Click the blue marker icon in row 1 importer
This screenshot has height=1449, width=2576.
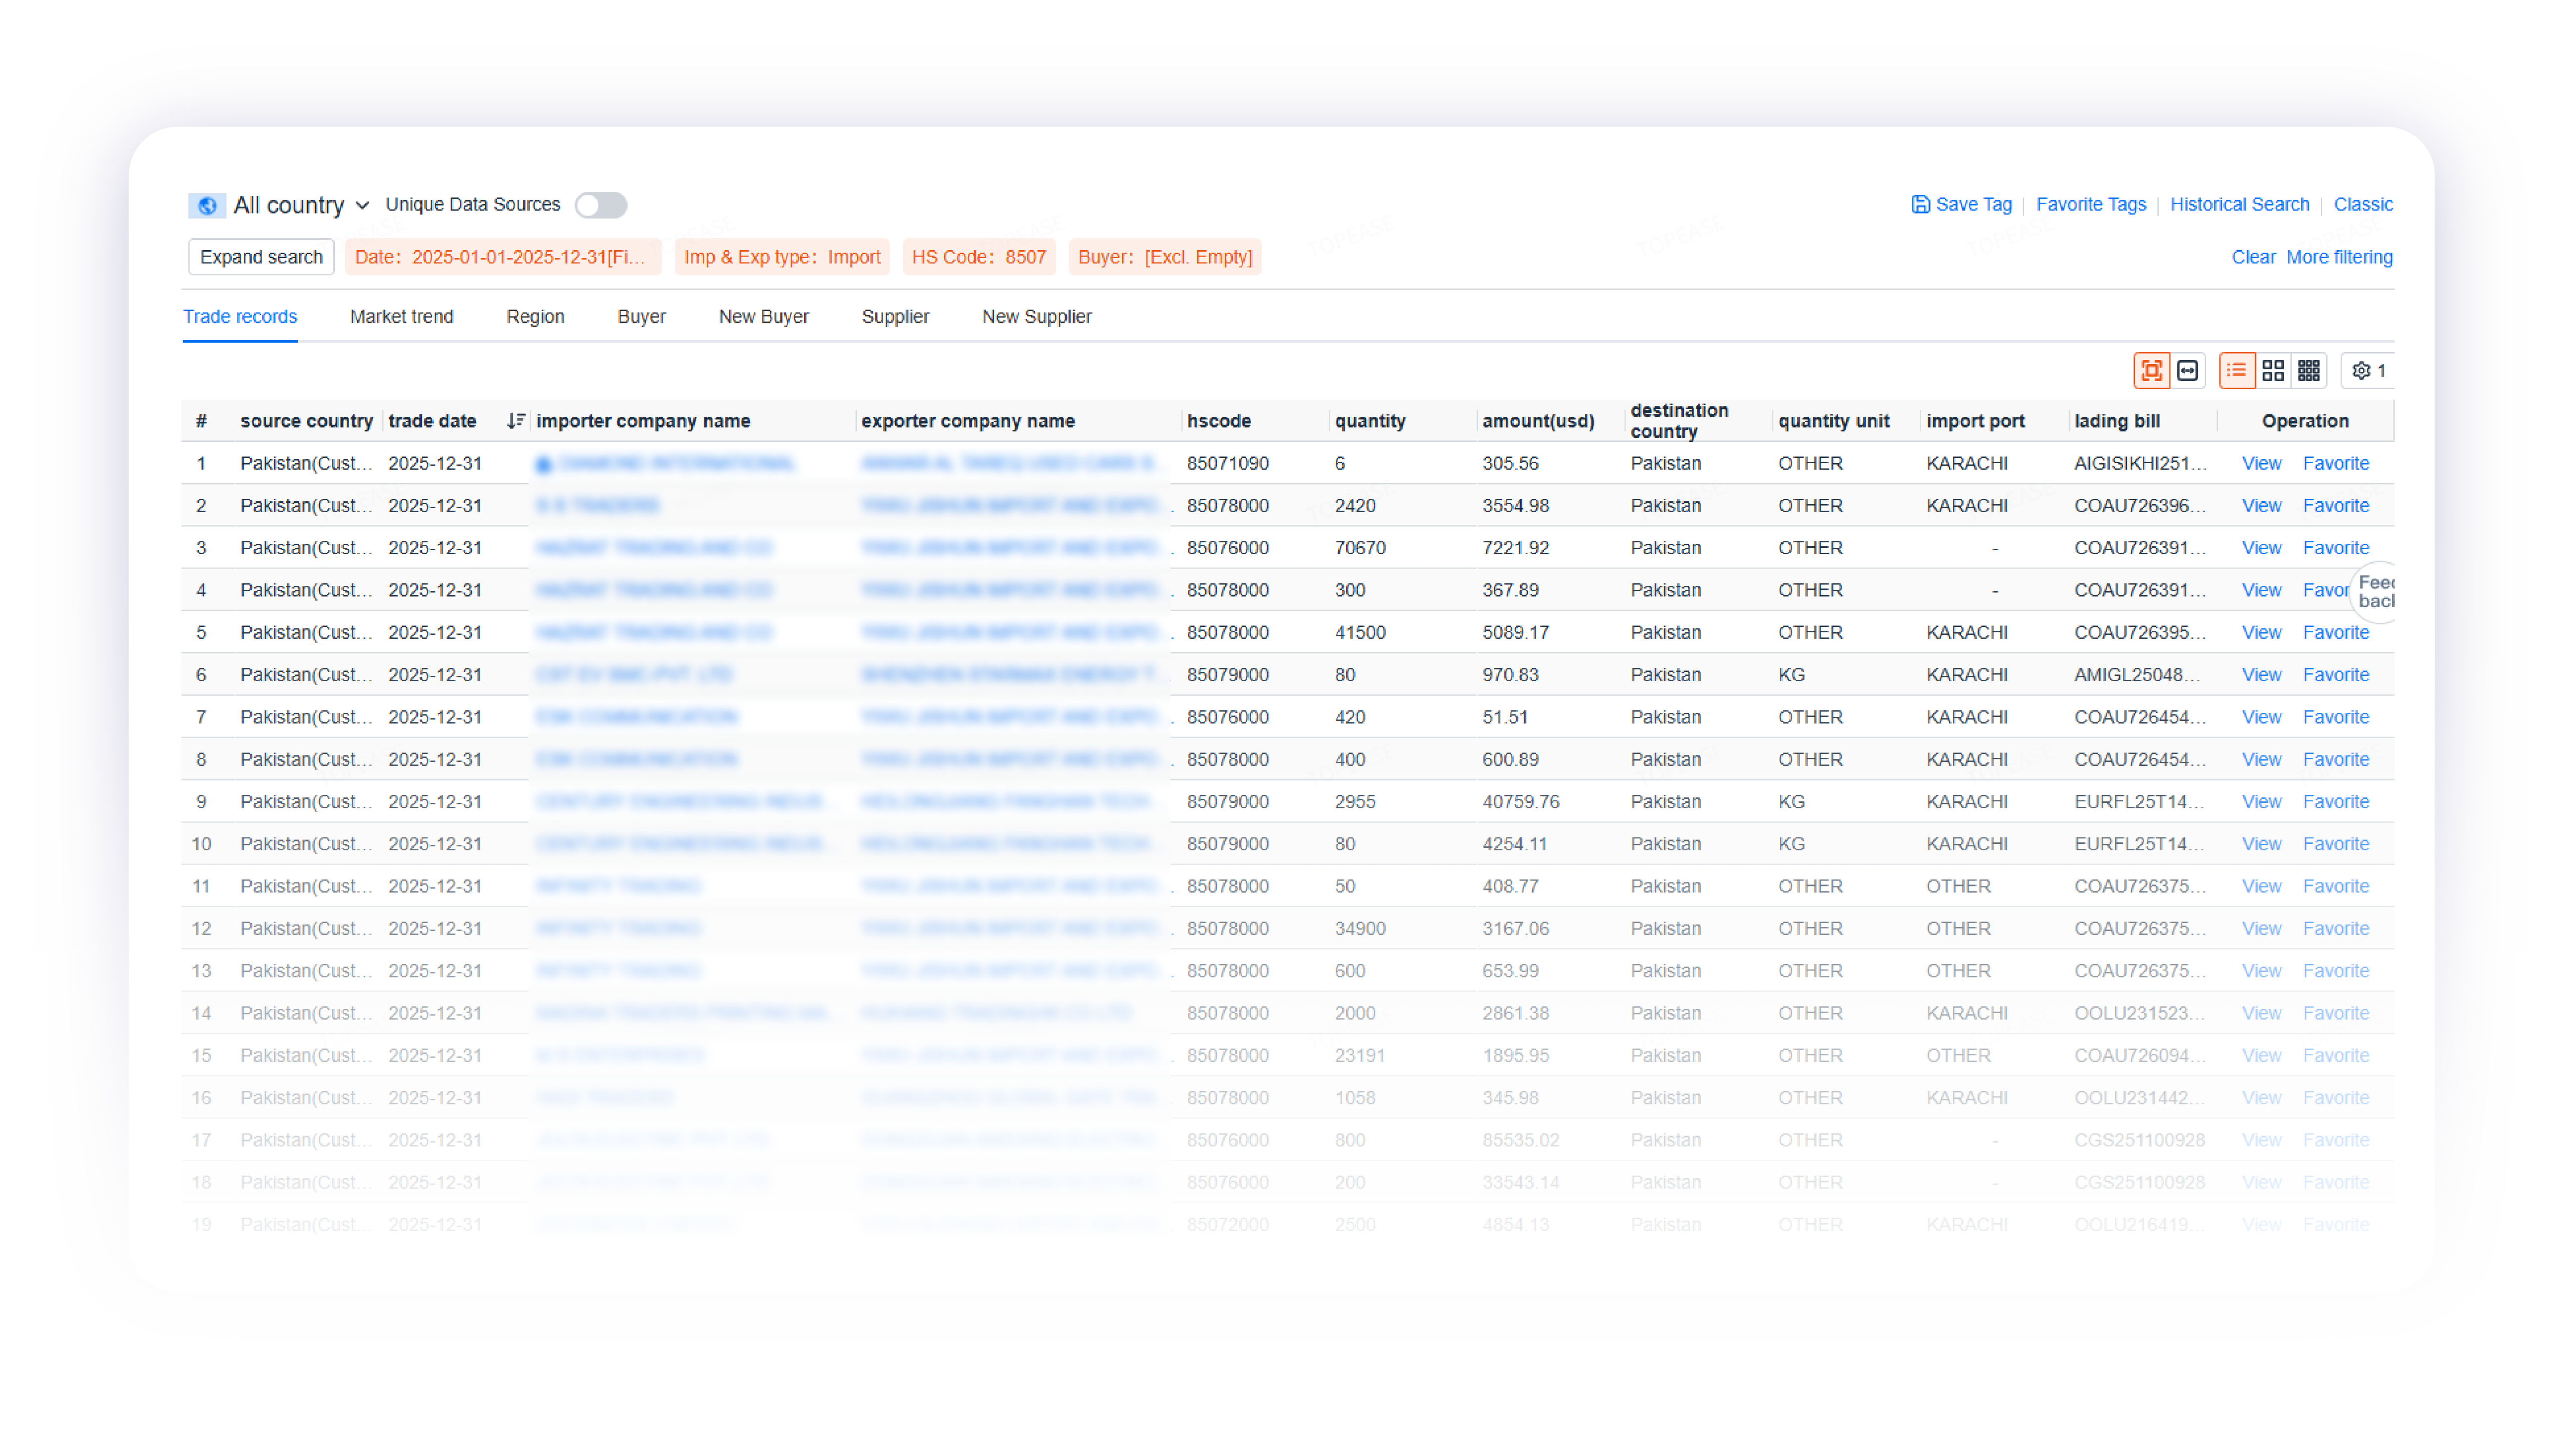tap(543, 465)
